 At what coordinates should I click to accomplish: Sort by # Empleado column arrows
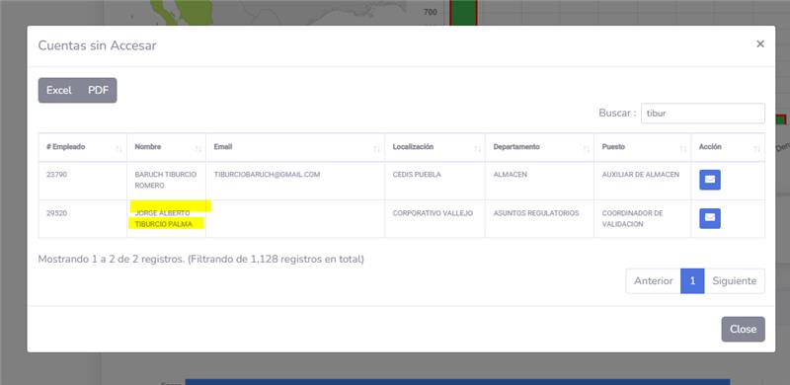tap(118, 149)
